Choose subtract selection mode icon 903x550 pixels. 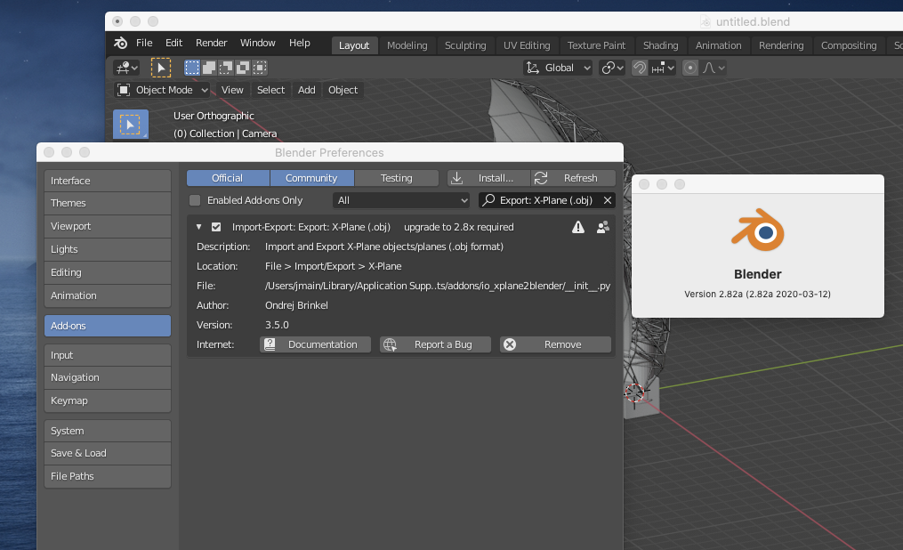[x=226, y=68]
